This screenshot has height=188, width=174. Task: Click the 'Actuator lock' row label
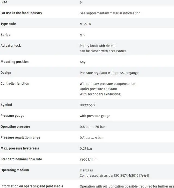[x=11, y=46]
